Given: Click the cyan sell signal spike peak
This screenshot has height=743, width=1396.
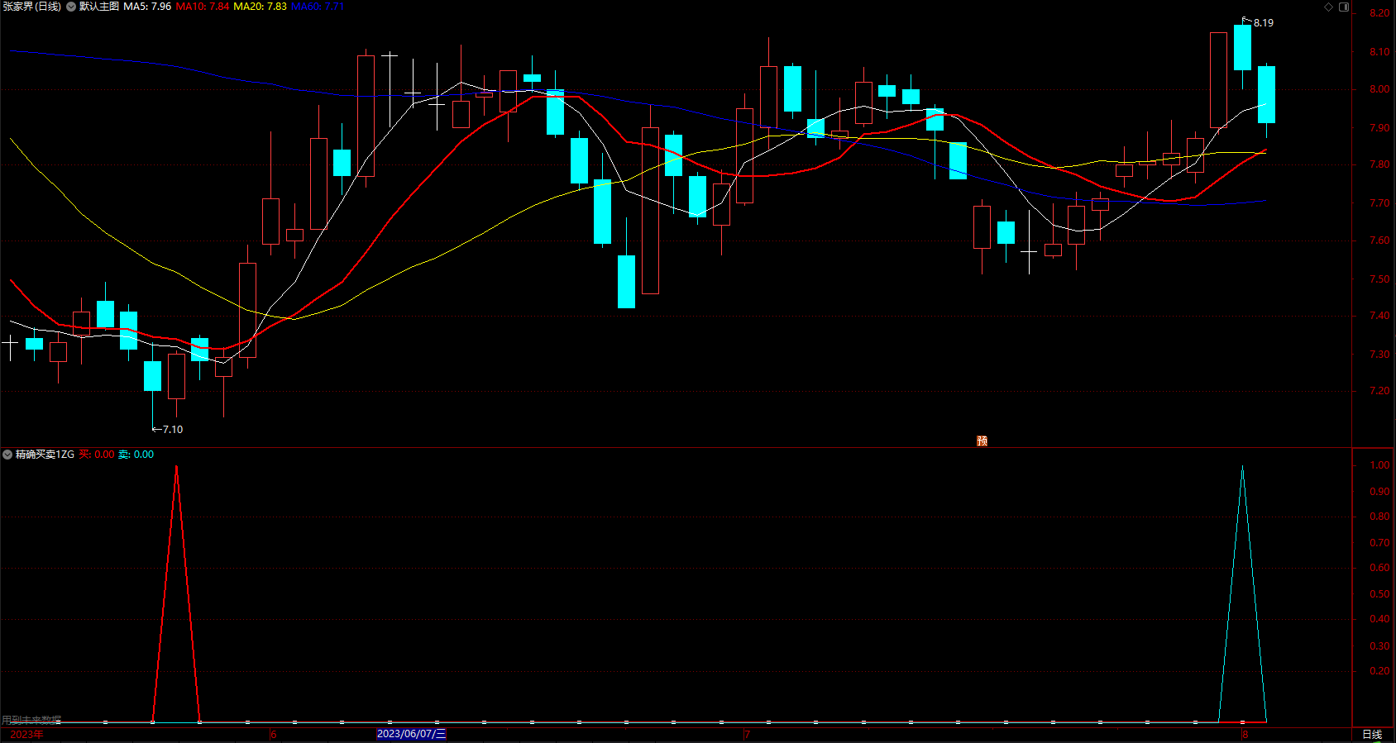Looking at the screenshot, I should click(x=1242, y=467).
